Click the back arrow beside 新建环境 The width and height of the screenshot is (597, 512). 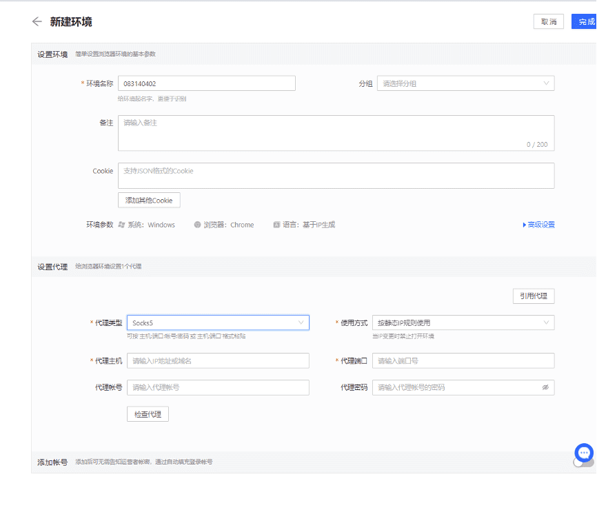38,21
